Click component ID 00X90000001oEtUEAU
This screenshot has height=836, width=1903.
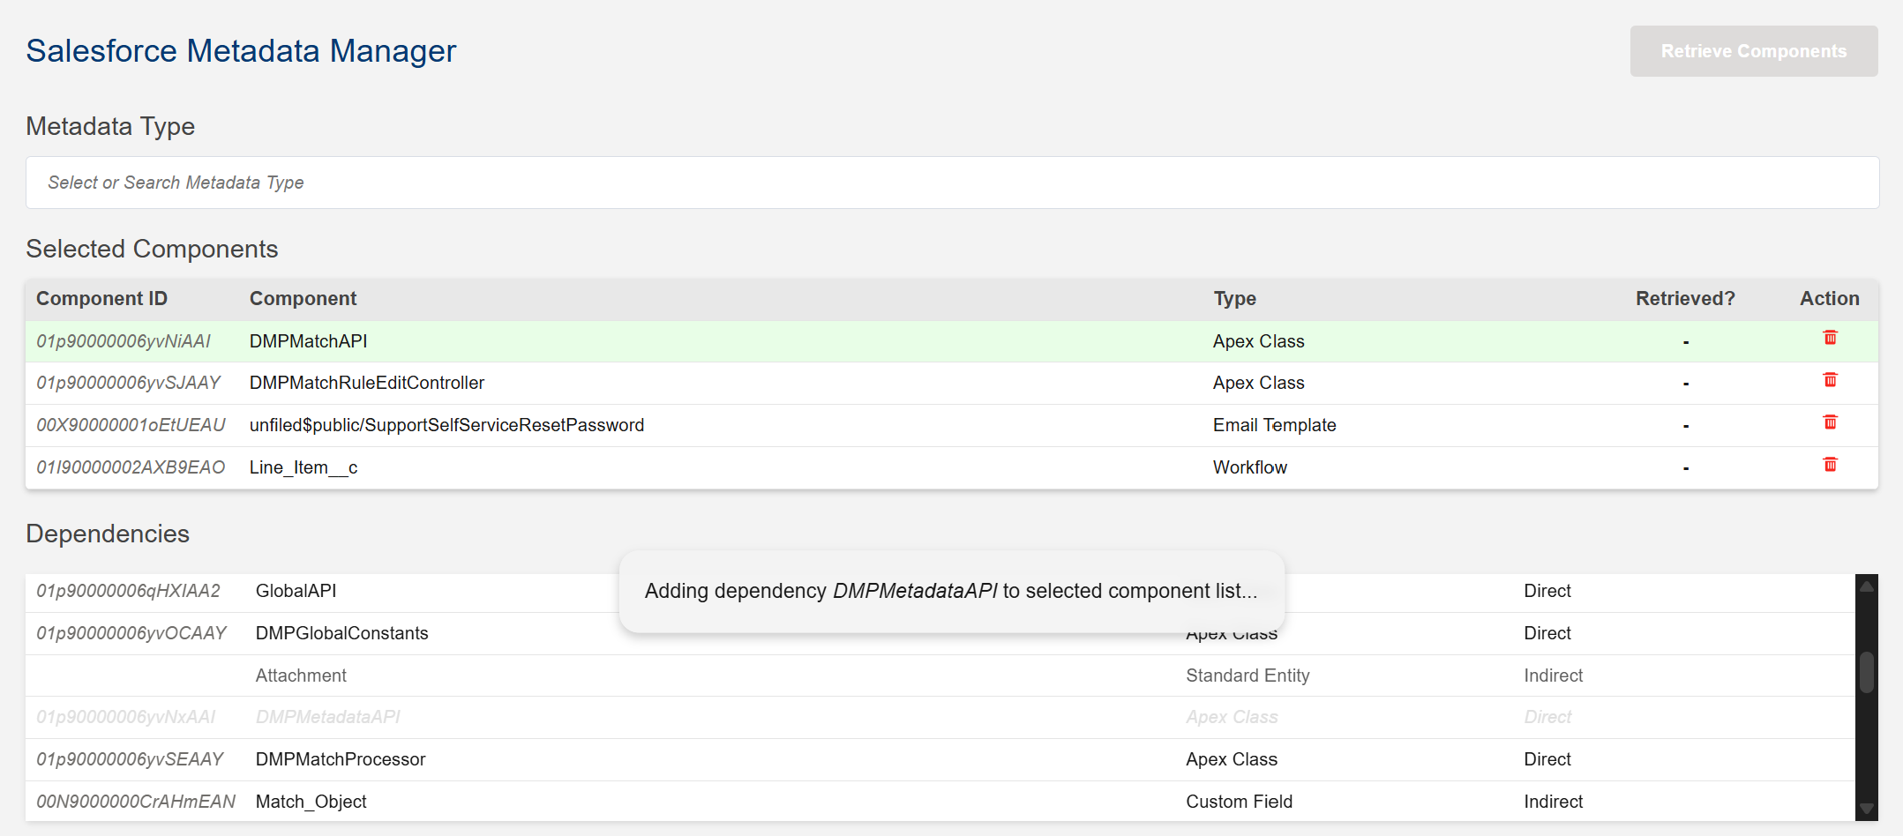(131, 425)
